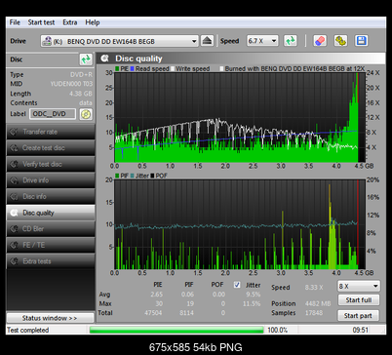Image resolution: width=392 pixels, height=355 pixels.
Task: Click the elapsed time 09:51
Action: pos(360,330)
